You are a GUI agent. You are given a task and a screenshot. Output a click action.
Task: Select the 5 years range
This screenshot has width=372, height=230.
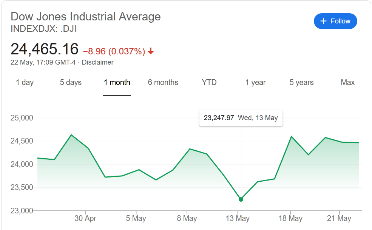(301, 82)
